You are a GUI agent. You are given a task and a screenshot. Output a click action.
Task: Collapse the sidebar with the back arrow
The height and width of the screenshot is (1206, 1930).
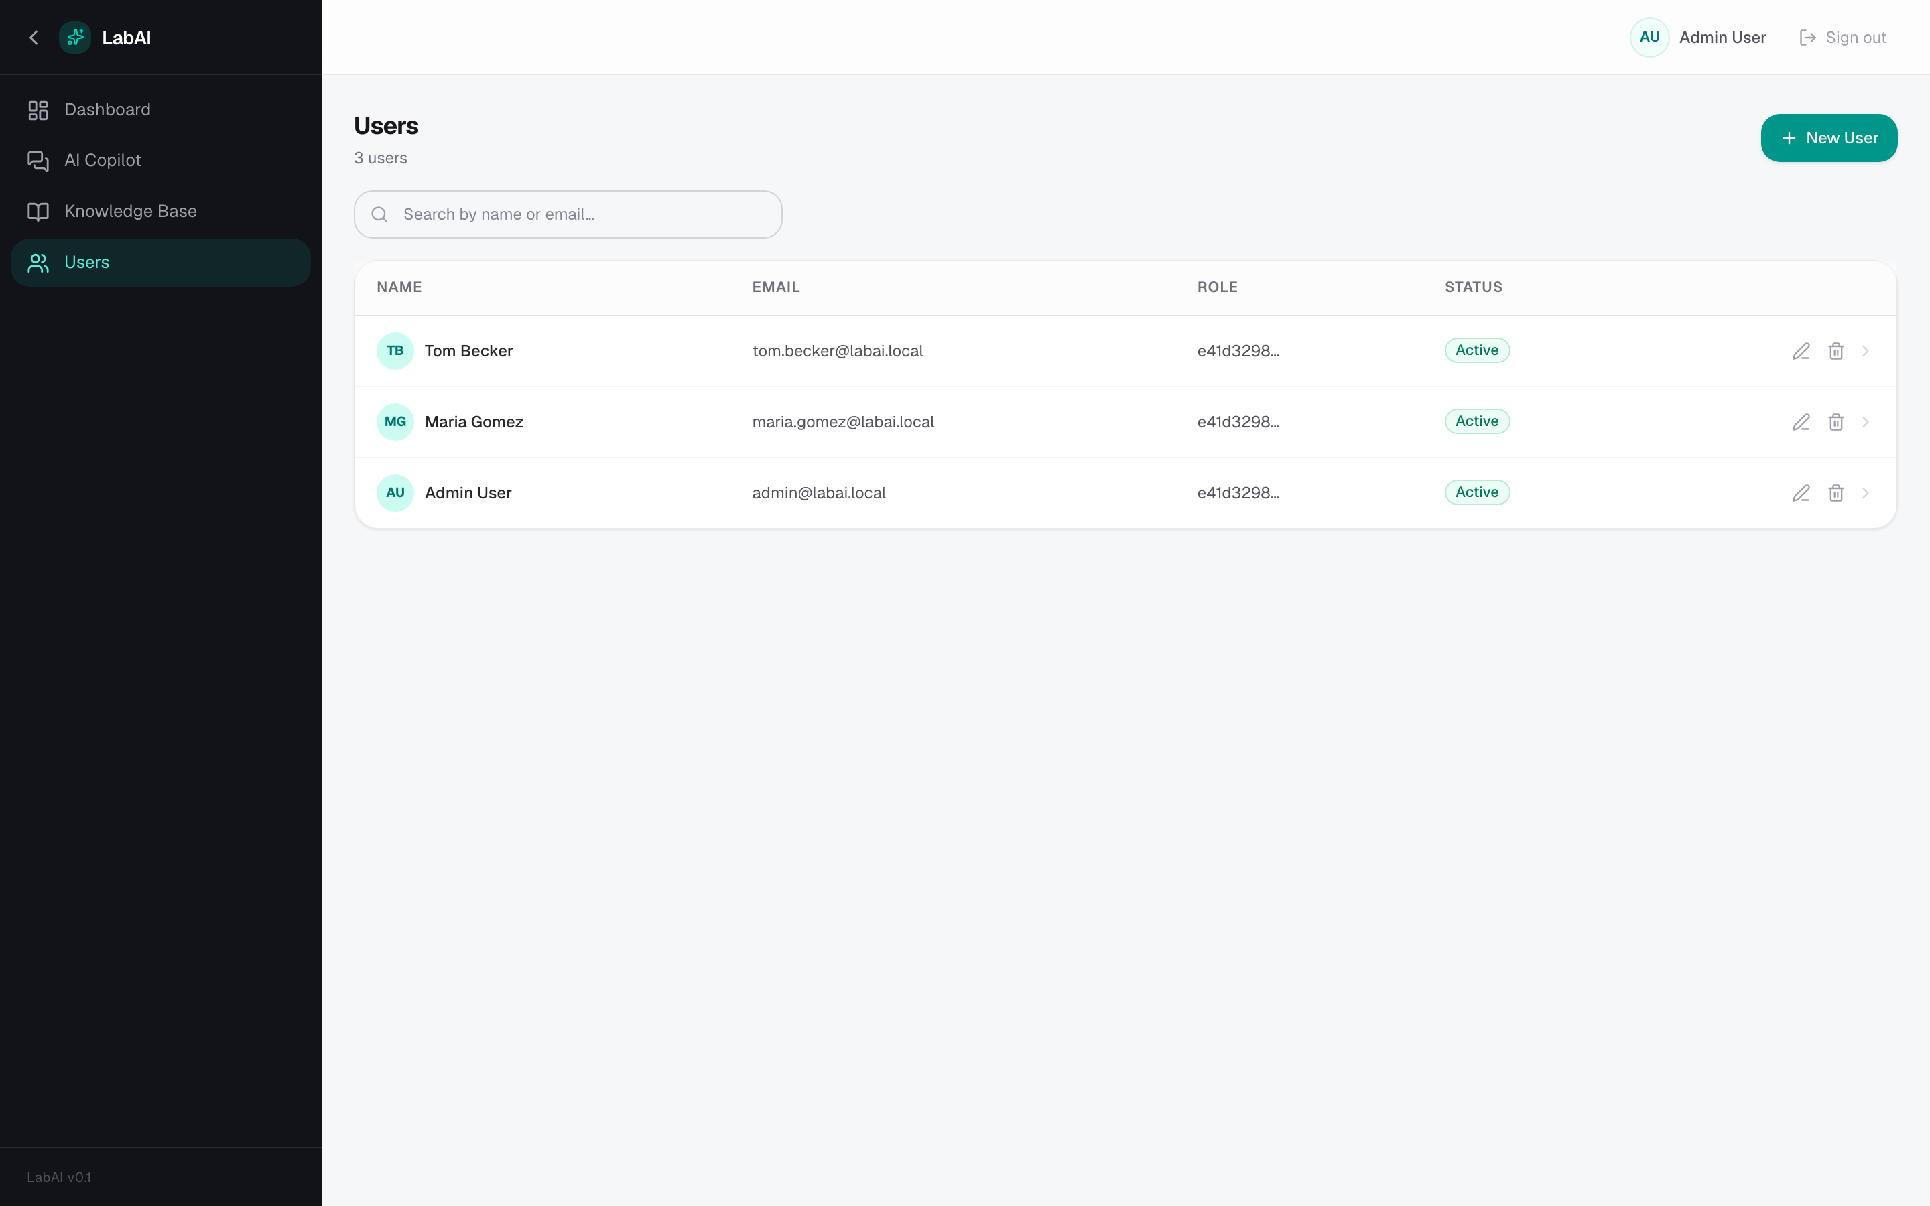tap(34, 38)
